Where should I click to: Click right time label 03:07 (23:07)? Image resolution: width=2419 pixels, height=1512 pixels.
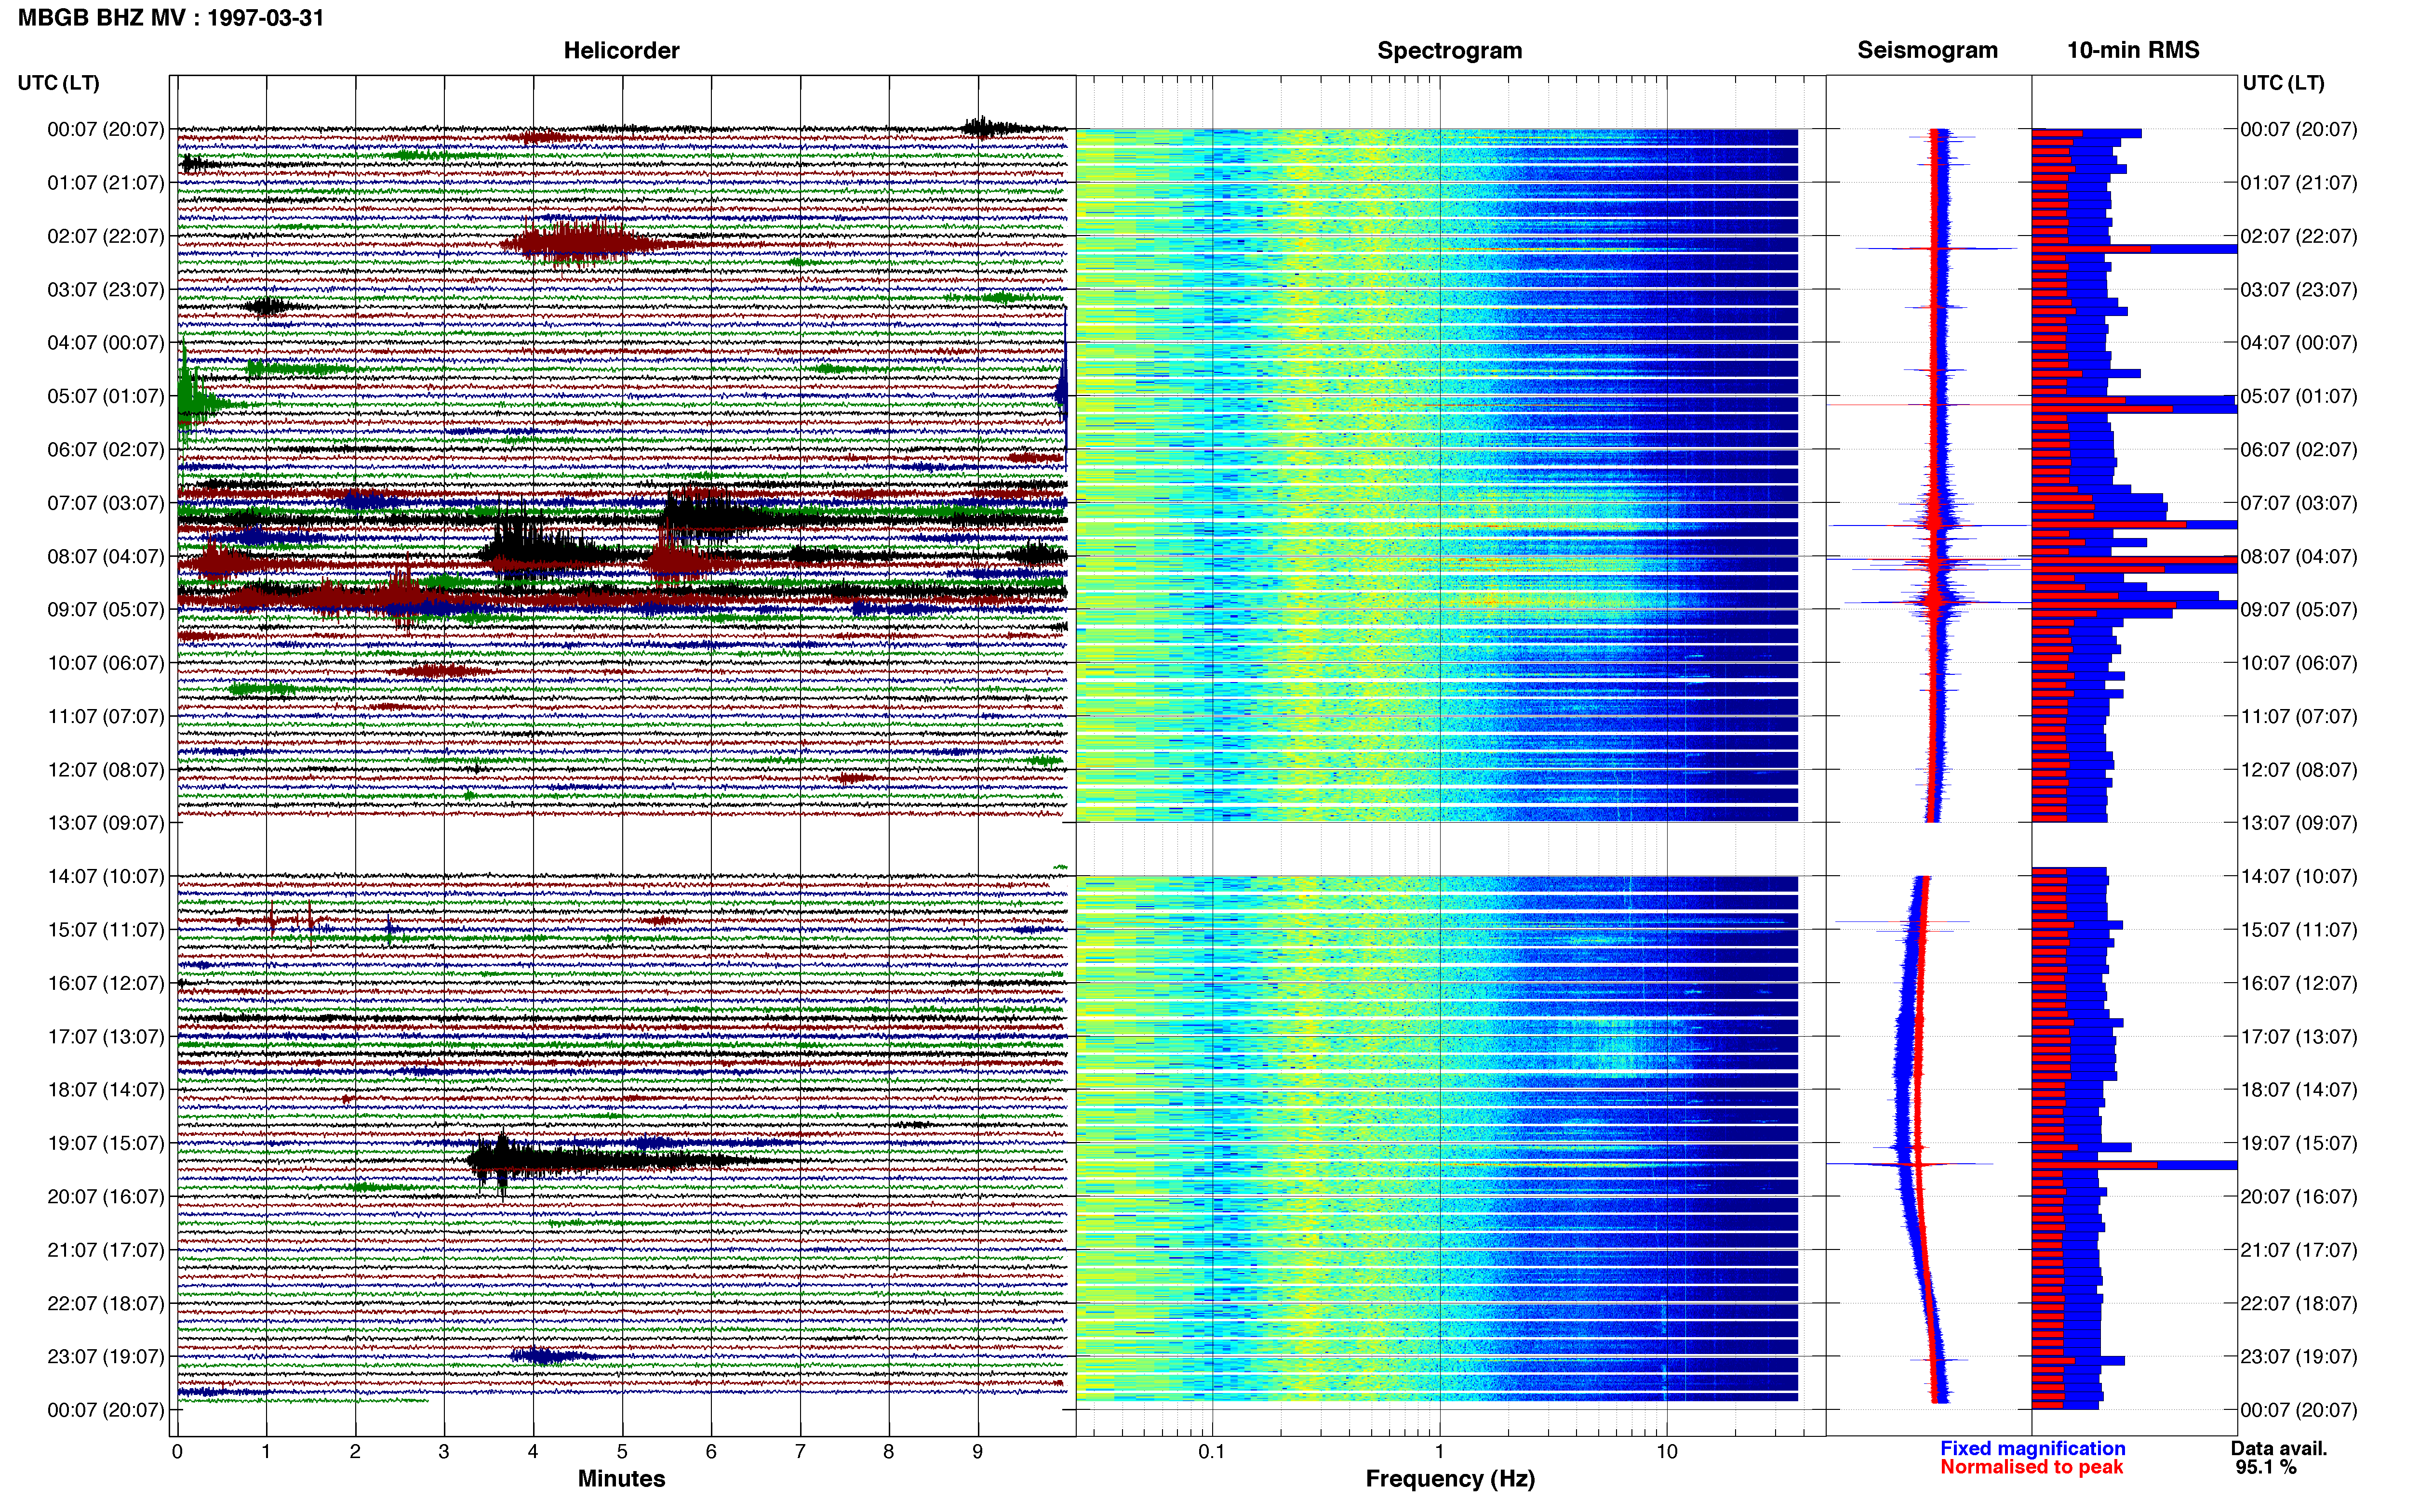coord(2299,290)
